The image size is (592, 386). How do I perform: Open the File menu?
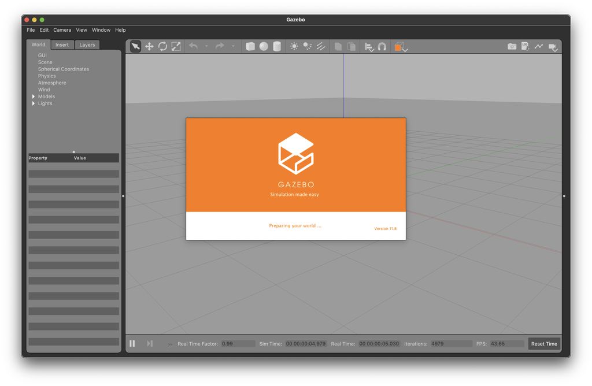coord(31,30)
